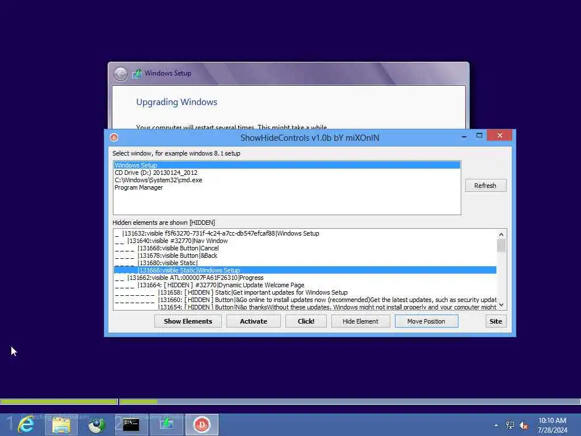The height and width of the screenshot is (436, 581).
Task: Click the Move Position button
Action: coord(426,321)
